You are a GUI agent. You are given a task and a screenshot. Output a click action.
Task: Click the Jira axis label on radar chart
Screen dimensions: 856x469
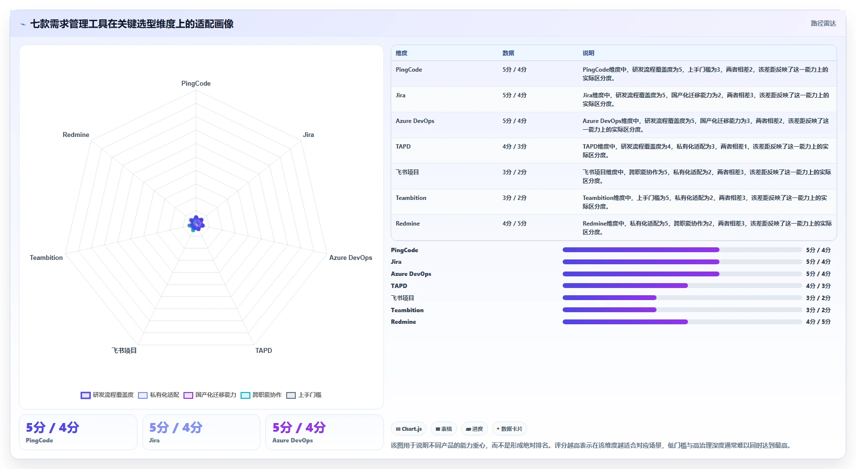click(308, 135)
